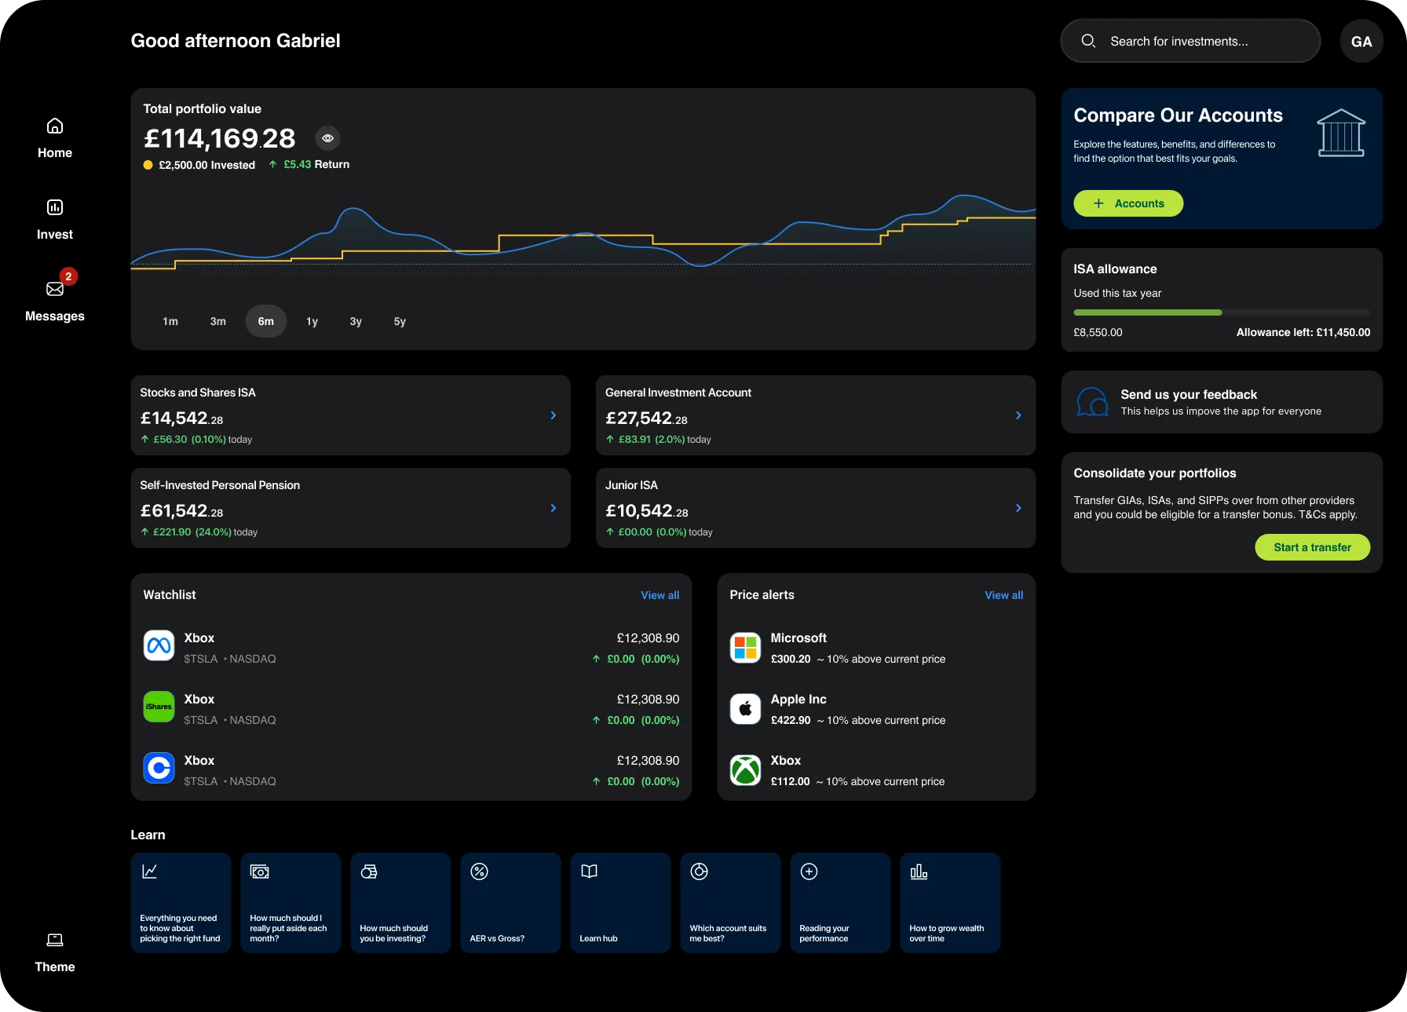The image size is (1407, 1012).
Task: Click the Coinbase logo in Watchlist
Action: point(159,768)
